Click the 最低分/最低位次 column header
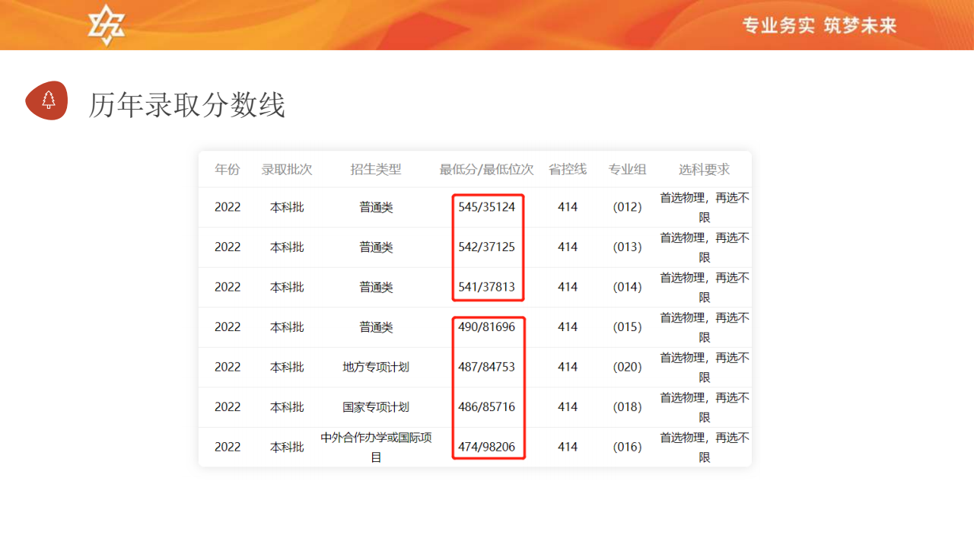 486,169
